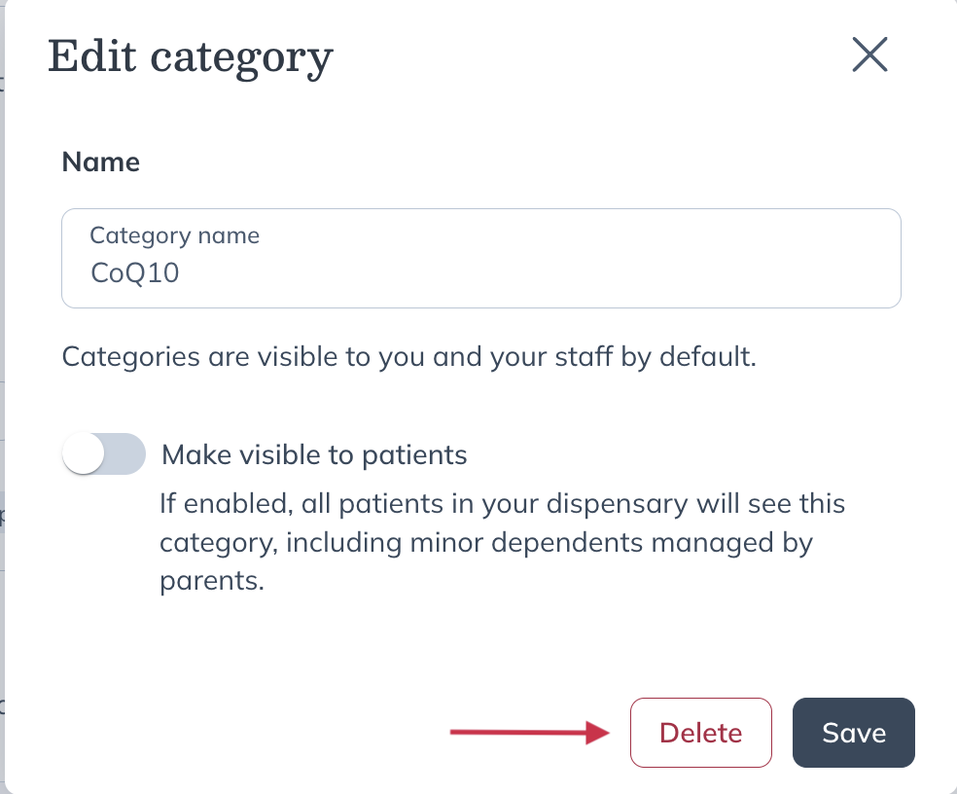The width and height of the screenshot is (957, 794).
Task: Click empty space right of CoQ10 in field
Action: pos(535,272)
